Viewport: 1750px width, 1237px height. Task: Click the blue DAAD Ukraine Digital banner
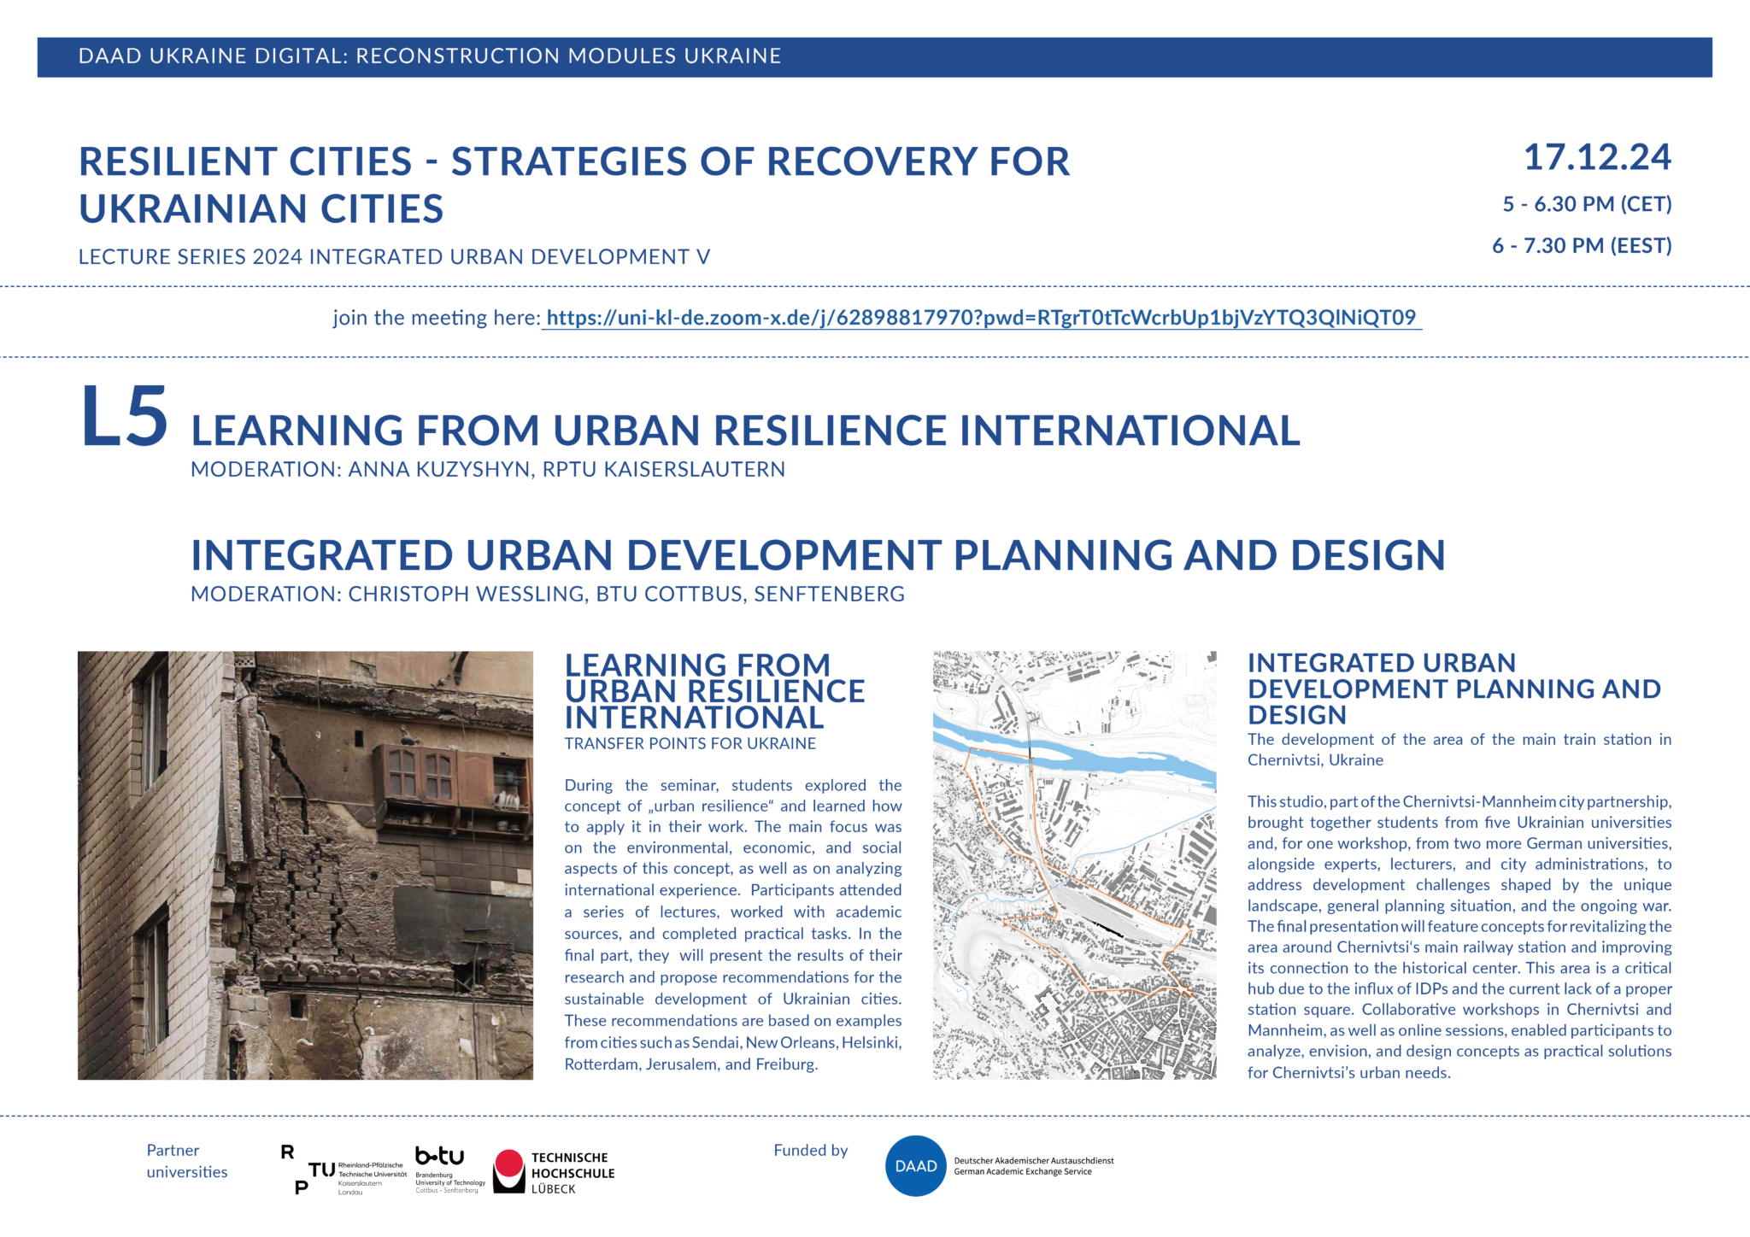pyautogui.click(x=875, y=57)
